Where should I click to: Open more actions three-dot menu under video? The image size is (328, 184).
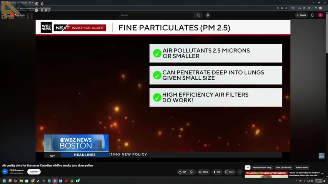click(x=240, y=172)
